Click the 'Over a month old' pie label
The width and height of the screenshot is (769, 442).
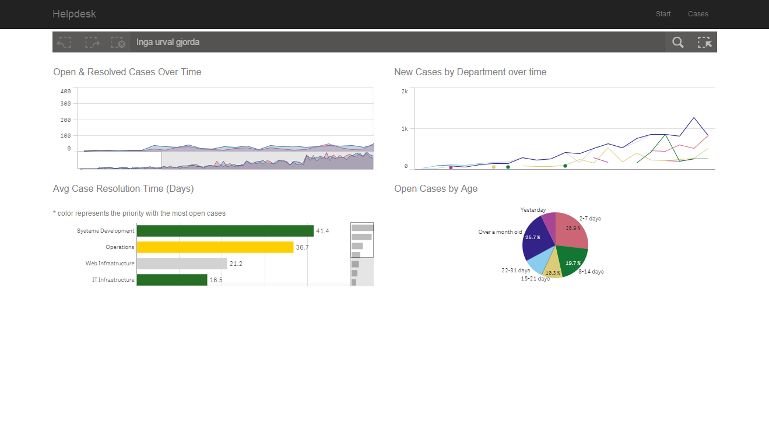pyautogui.click(x=500, y=232)
